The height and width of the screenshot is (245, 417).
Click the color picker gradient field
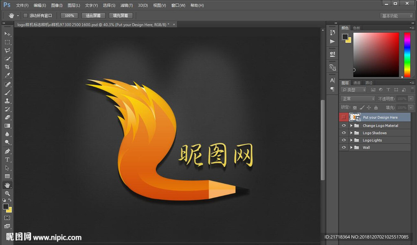tap(376, 55)
